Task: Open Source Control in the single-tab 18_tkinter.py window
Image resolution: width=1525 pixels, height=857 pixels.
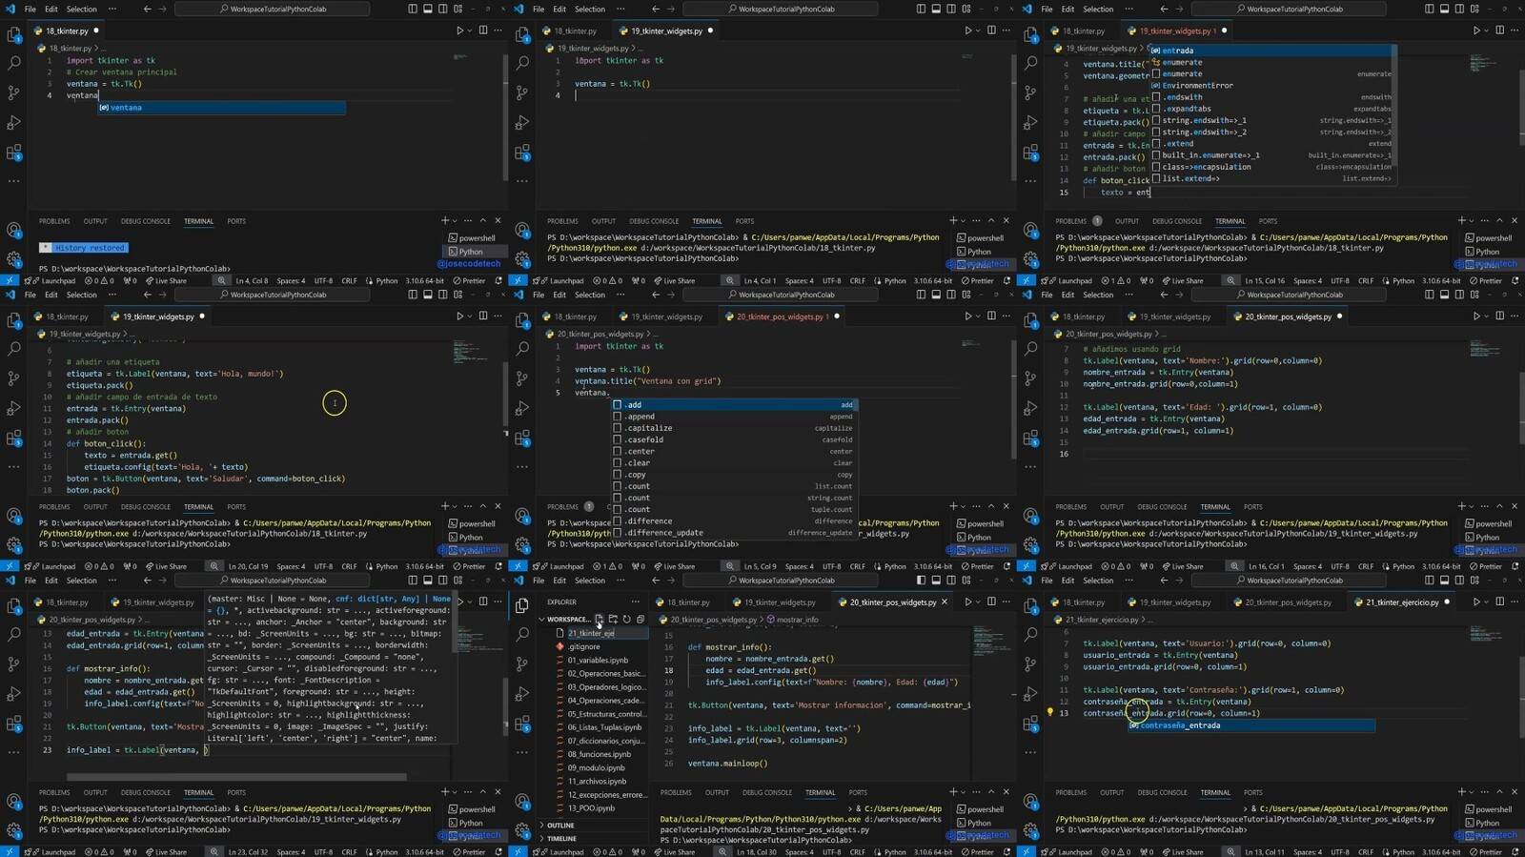Action: [14, 93]
